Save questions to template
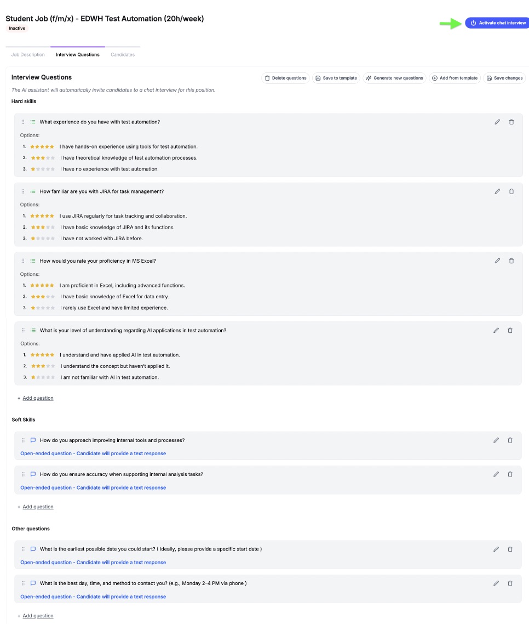The height and width of the screenshot is (624, 529). click(336, 78)
